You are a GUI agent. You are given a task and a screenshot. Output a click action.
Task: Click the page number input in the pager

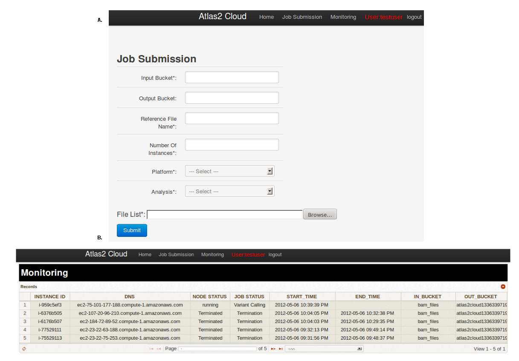(217, 349)
